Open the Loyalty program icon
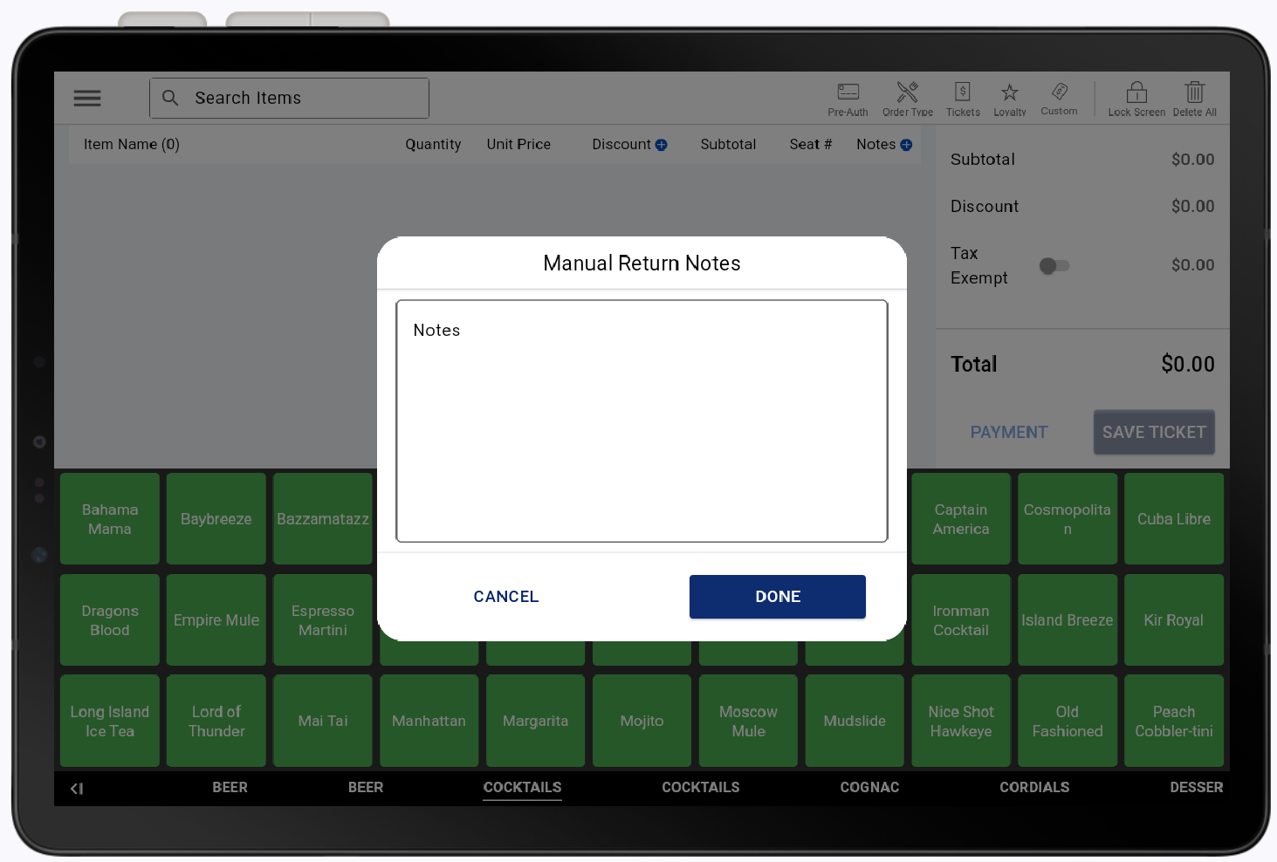This screenshot has width=1277, height=862. [x=1009, y=98]
